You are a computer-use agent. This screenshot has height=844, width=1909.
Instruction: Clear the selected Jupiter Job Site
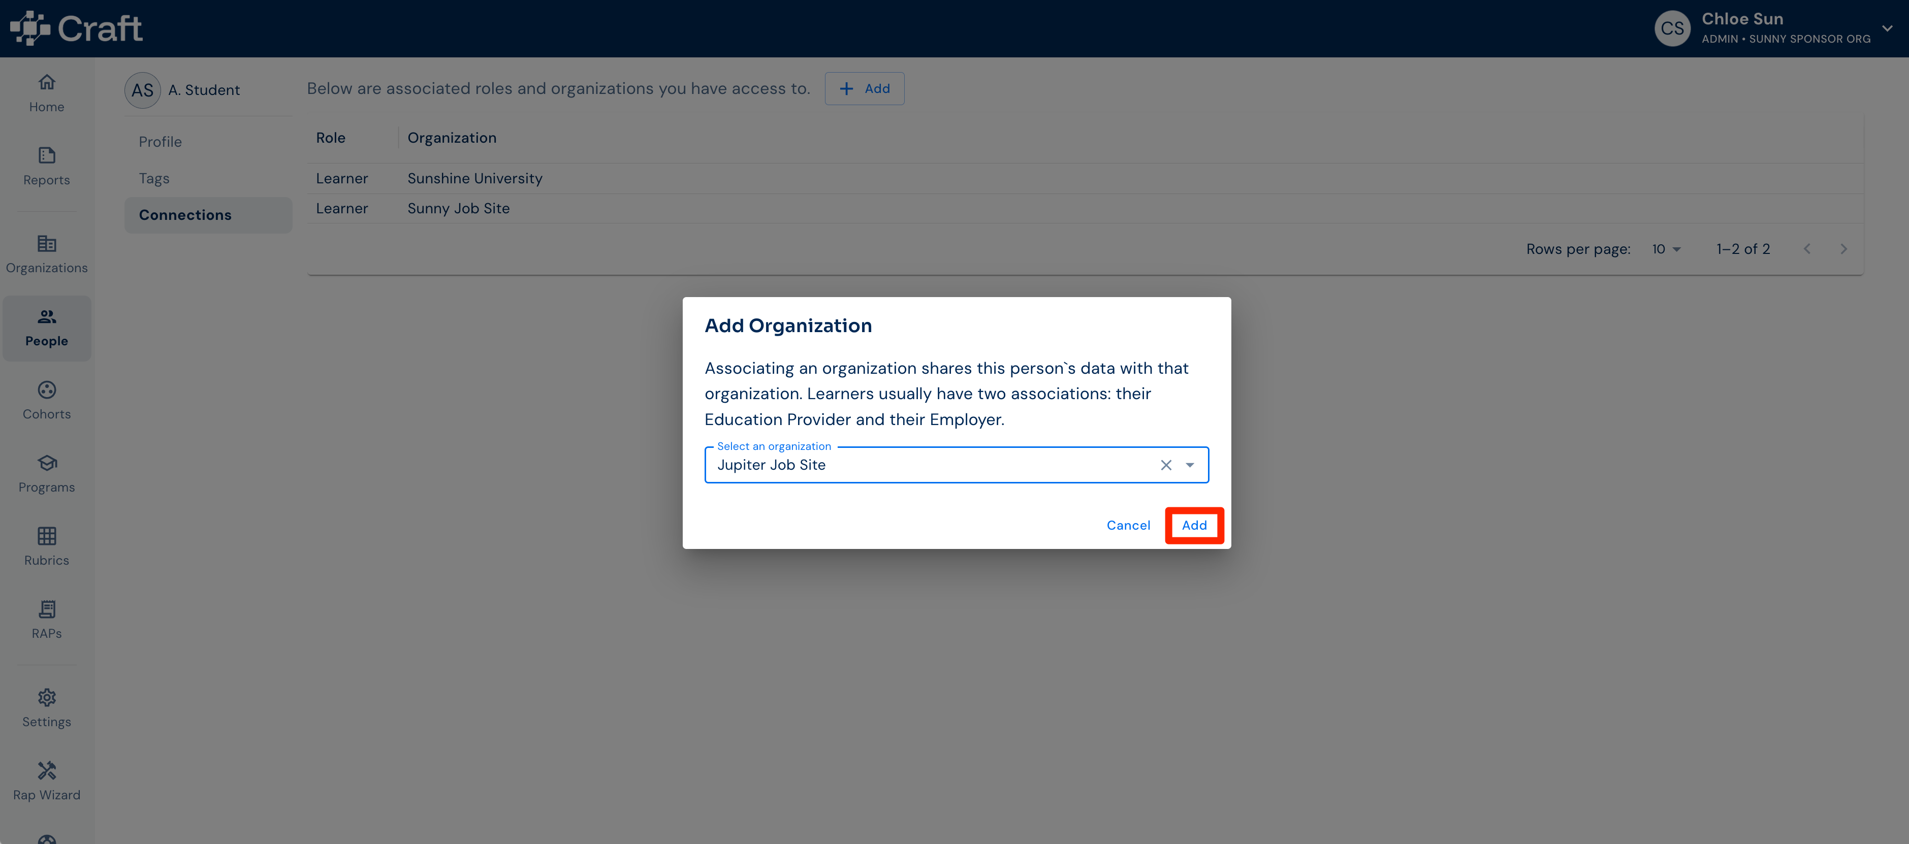(1166, 465)
